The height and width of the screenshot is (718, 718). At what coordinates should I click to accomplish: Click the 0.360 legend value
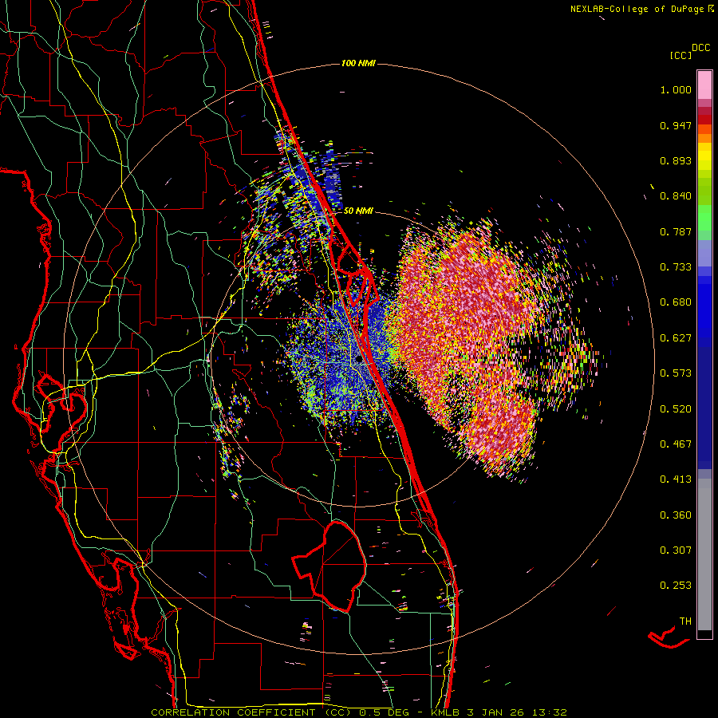coord(676,515)
